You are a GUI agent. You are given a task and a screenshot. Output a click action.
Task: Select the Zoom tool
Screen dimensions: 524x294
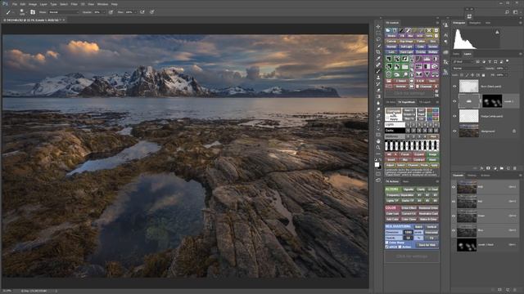(x=378, y=147)
